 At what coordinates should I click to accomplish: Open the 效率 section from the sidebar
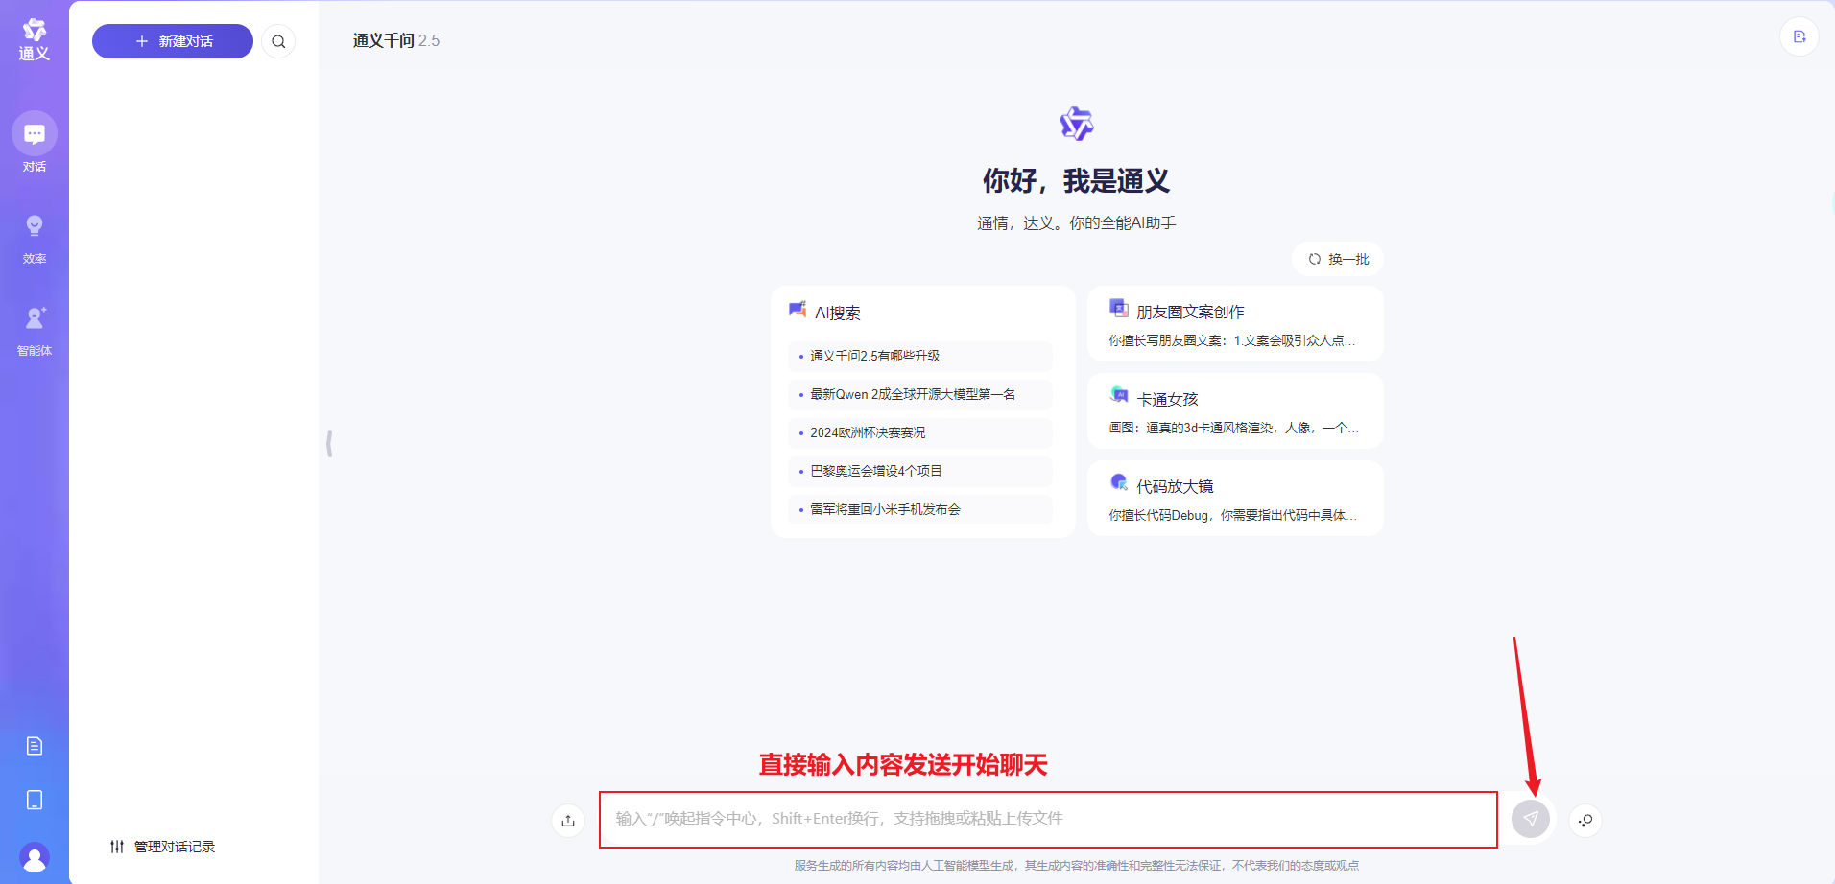point(35,225)
